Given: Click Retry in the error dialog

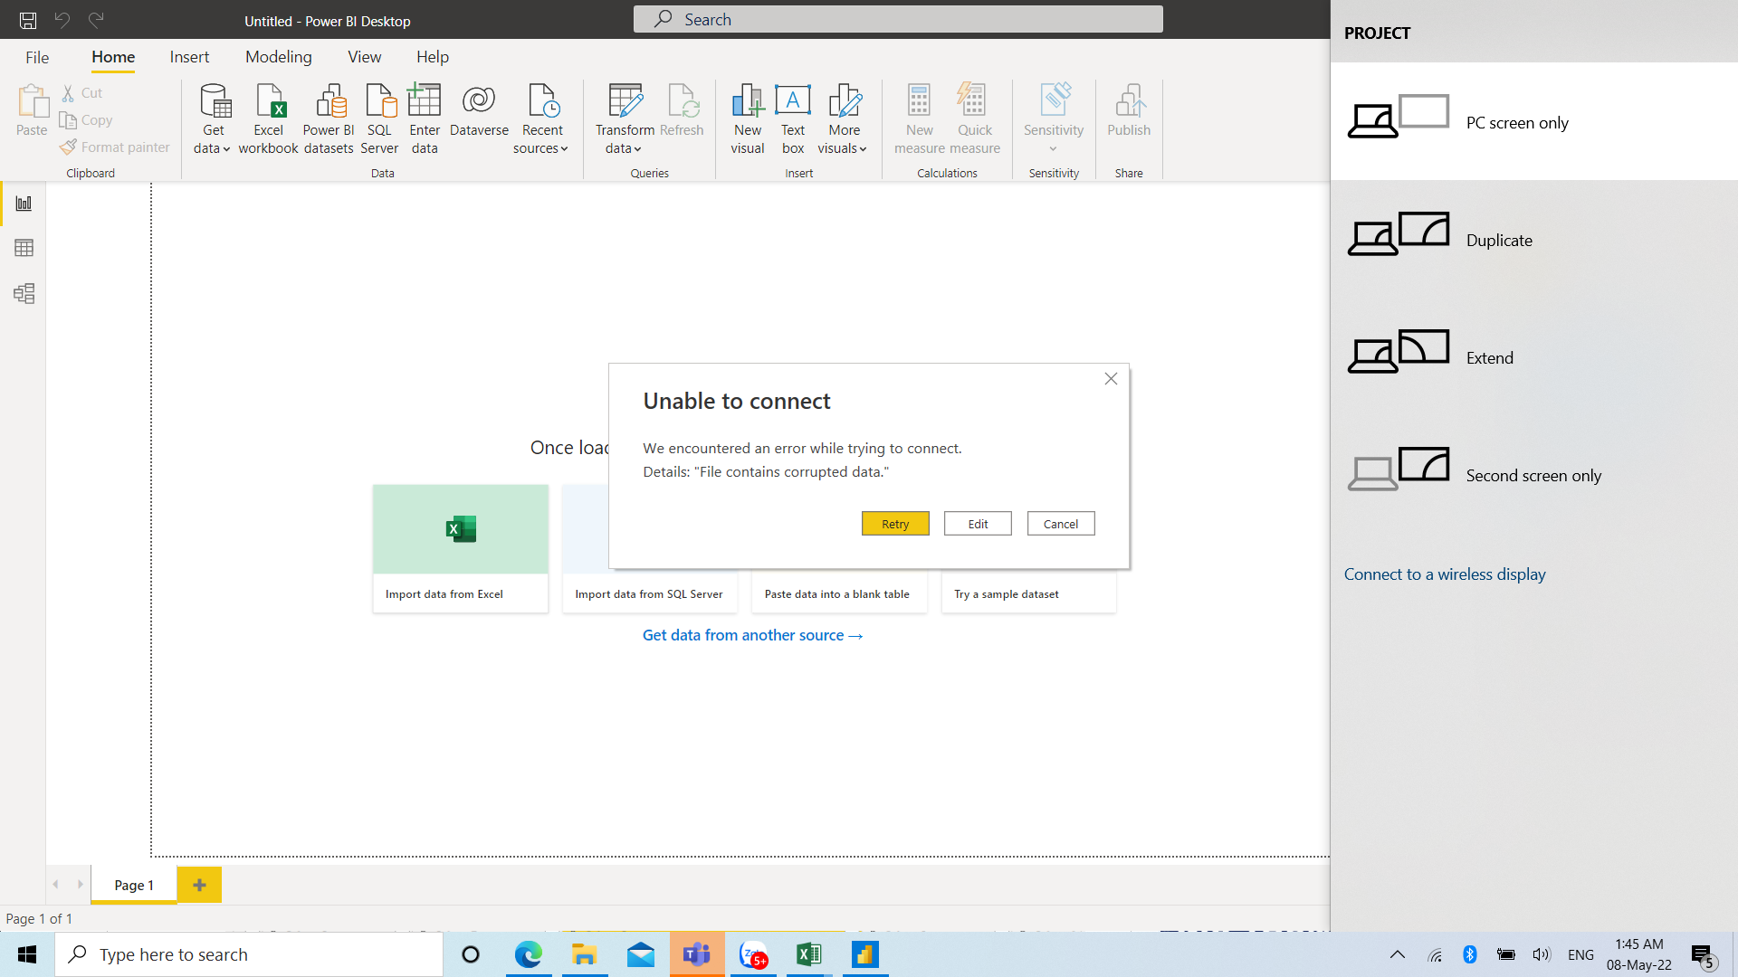Looking at the screenshot, I should coord(895,524).
